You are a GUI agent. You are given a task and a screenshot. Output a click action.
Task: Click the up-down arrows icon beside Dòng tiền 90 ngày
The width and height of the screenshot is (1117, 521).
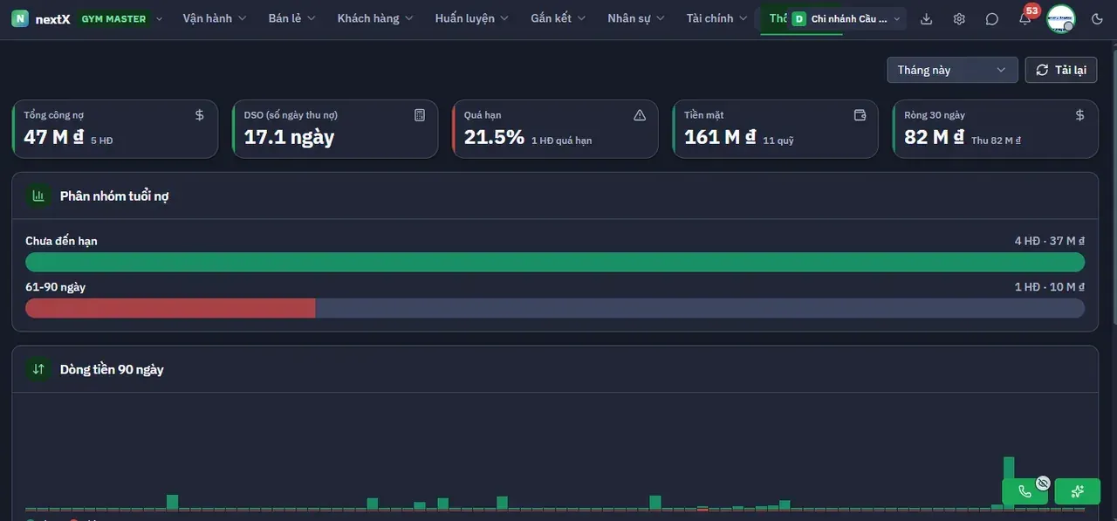[38, 369]
